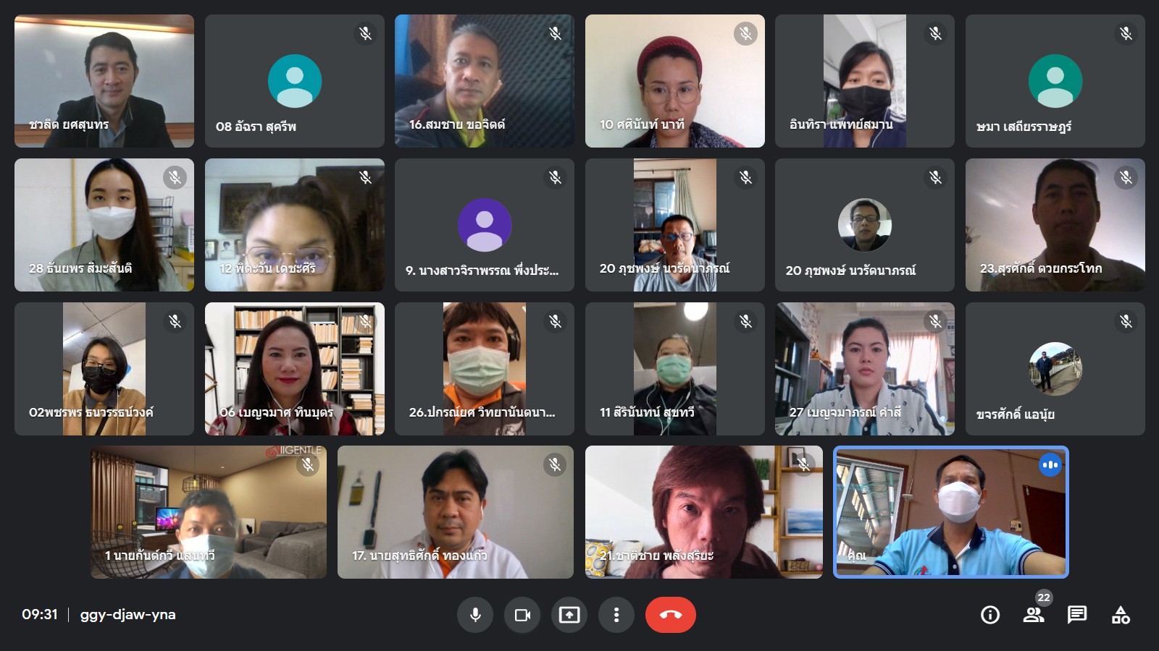Select the tile of 23.สุรศักดิ์ ดวยกระโทก
1159x651 pixels.
(x=1055, y=225)
